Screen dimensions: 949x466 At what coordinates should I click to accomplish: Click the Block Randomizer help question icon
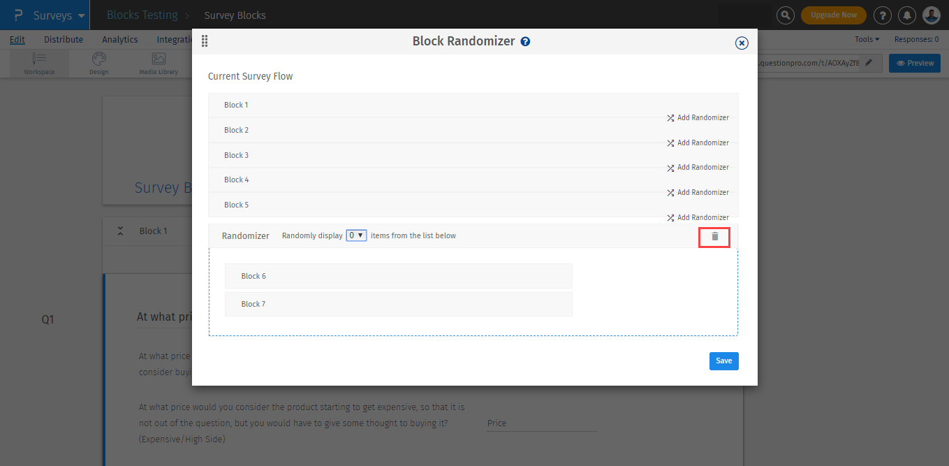[x=525, y=41]
